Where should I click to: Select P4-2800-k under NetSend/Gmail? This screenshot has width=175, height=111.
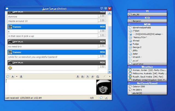pos(147,90)
